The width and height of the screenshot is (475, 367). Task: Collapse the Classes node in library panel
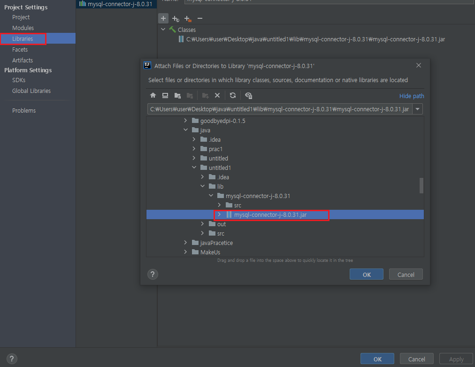point(163,30)
